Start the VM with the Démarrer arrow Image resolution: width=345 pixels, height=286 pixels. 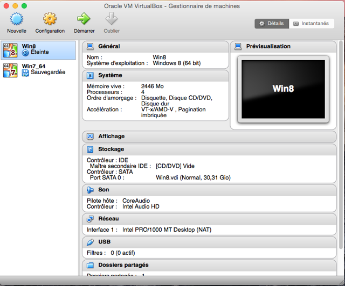pyautogui.click(x=84, y=19)
